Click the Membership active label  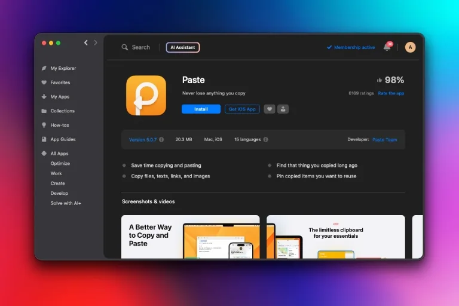tap(354, 47)
